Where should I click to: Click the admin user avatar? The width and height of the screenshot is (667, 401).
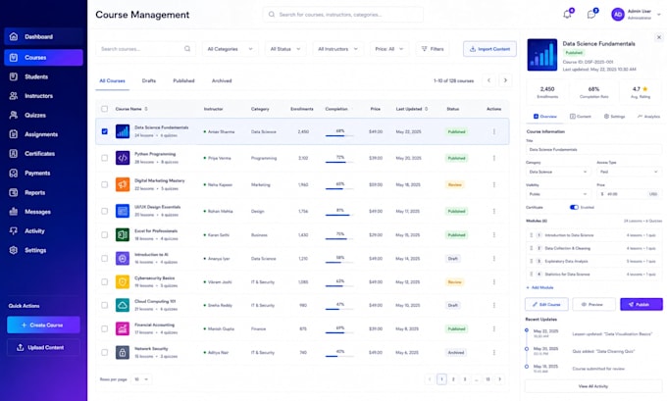(618, 15)
